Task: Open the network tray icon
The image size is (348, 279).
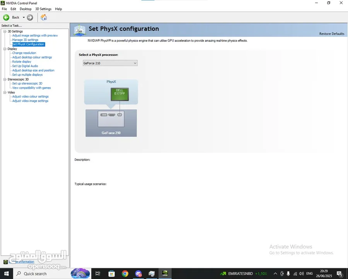Action: click(295, 274)
